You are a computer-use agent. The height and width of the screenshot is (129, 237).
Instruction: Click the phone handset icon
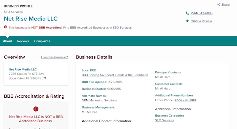tap(187, 13)
